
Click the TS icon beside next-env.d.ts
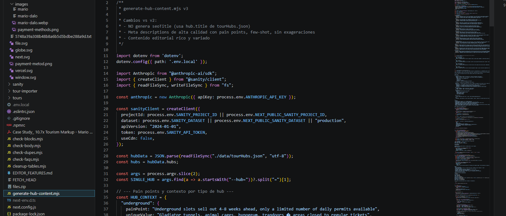pos(9,200)
